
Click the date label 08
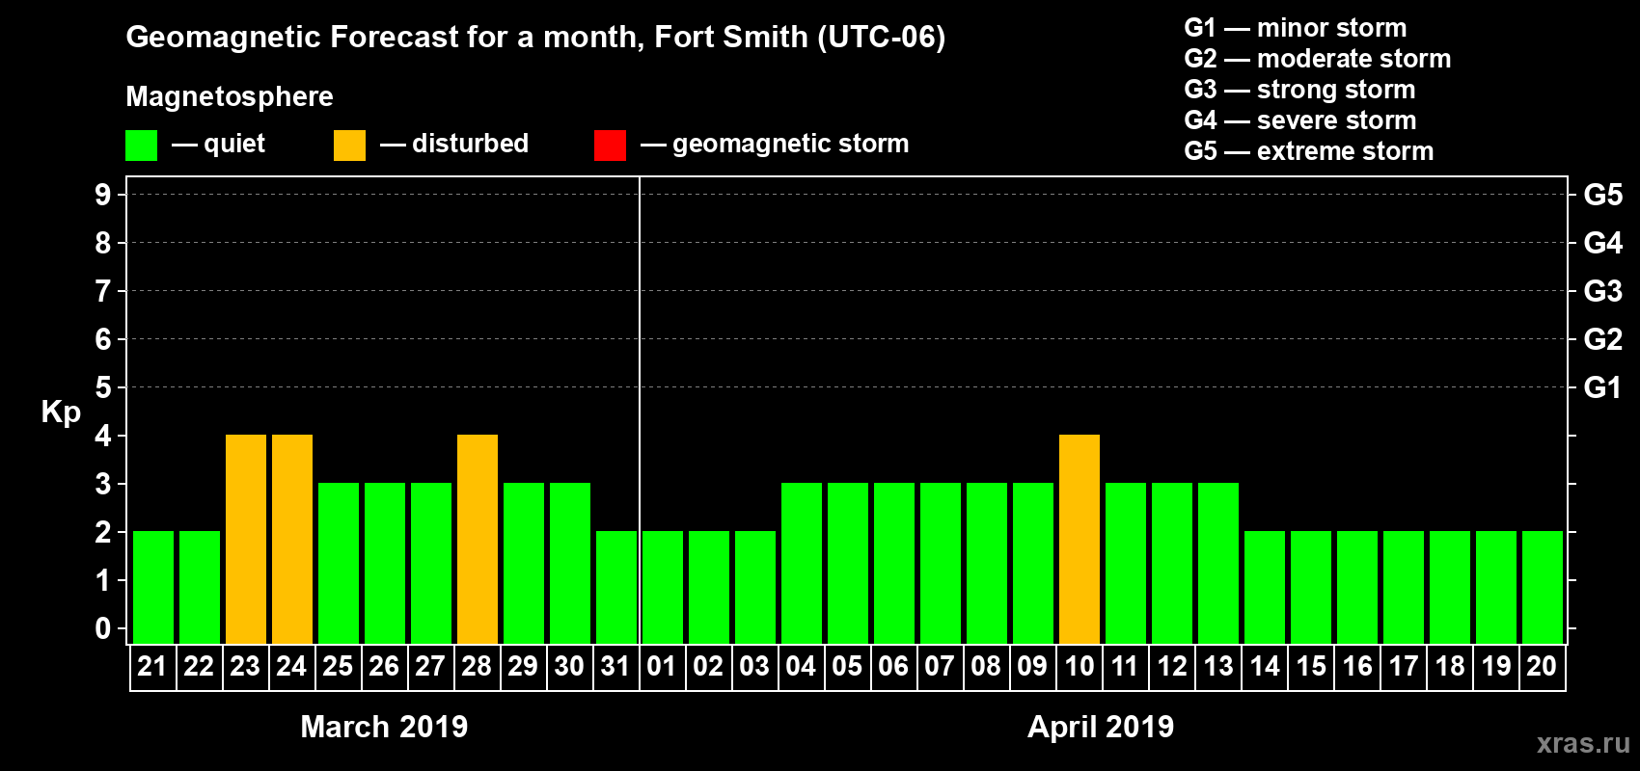pyautogui.click(x=986, y=666)
